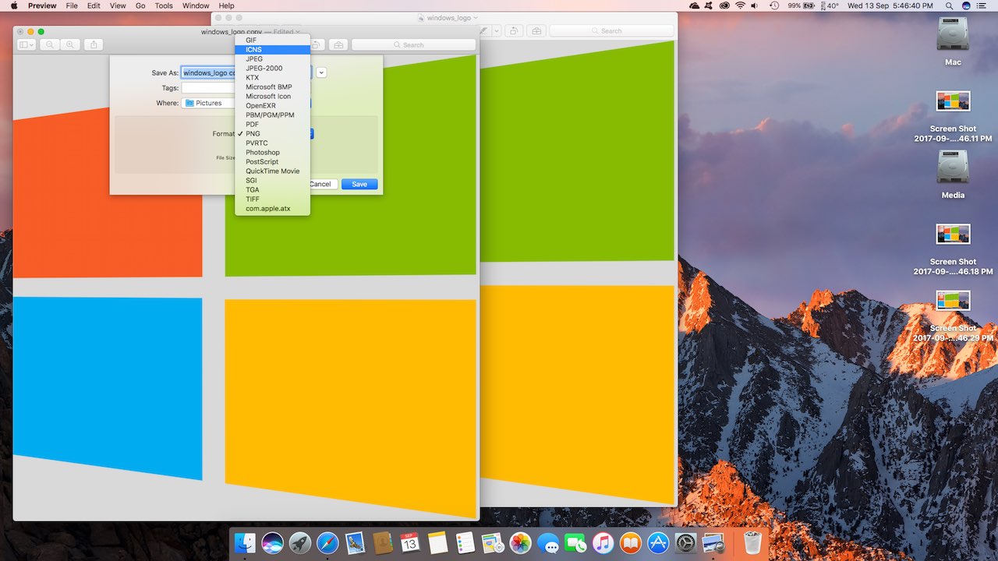Open the sidebar view options icon
Screen dimensions: 998x561
pos(25,44)
